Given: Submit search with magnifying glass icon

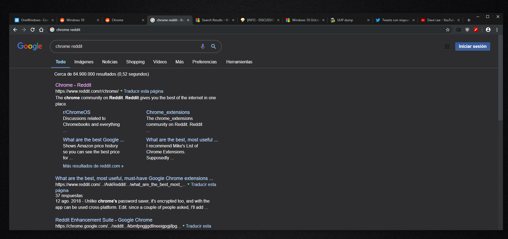Looking at the screenshot, I should coord(214,46).
